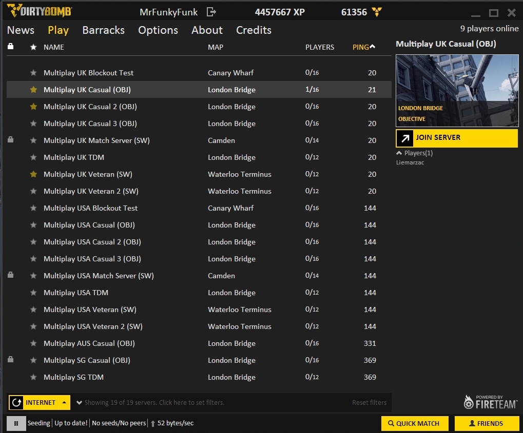Open the Barracks tab
The image size is (523, 433).
pos(103,30)
